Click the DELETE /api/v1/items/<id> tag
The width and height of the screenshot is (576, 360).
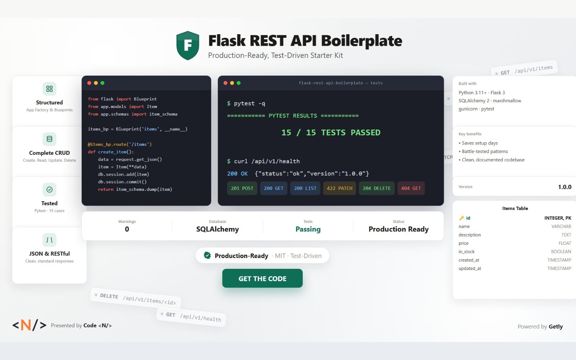135,298
